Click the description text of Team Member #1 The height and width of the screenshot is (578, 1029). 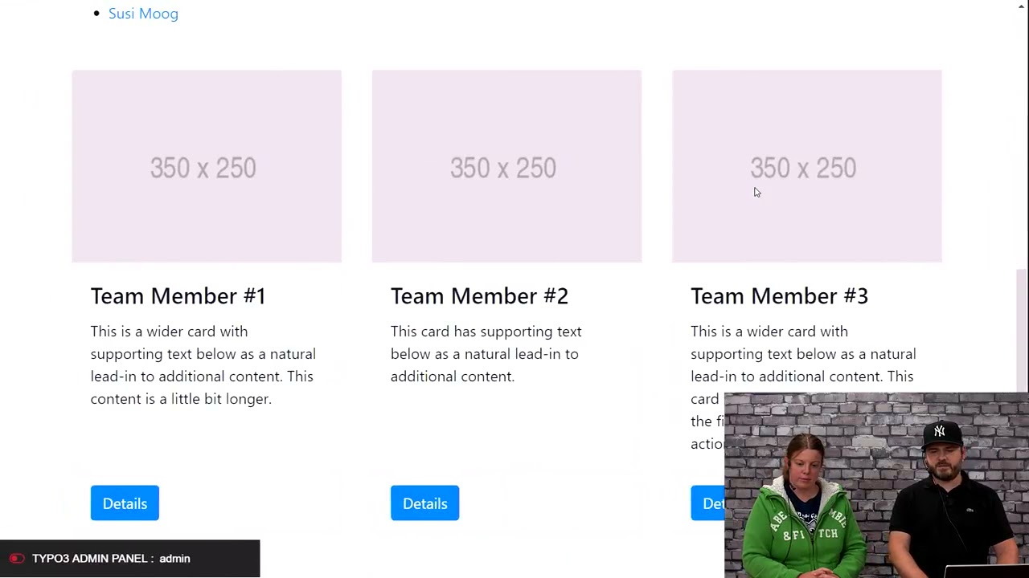(x=203, y=365)
